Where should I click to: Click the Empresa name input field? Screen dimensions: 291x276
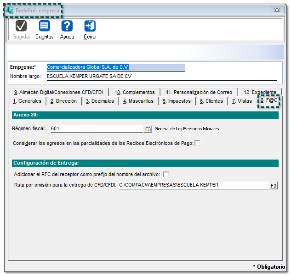(115, 67)
